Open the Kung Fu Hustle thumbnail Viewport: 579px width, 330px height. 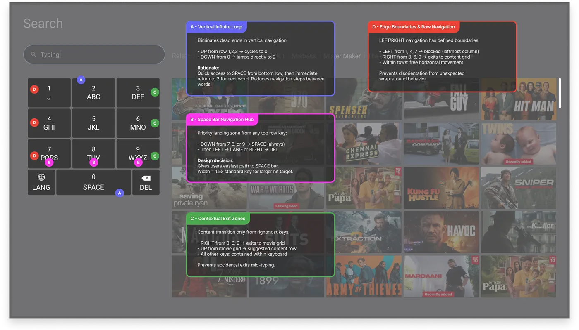pos(441,188)
